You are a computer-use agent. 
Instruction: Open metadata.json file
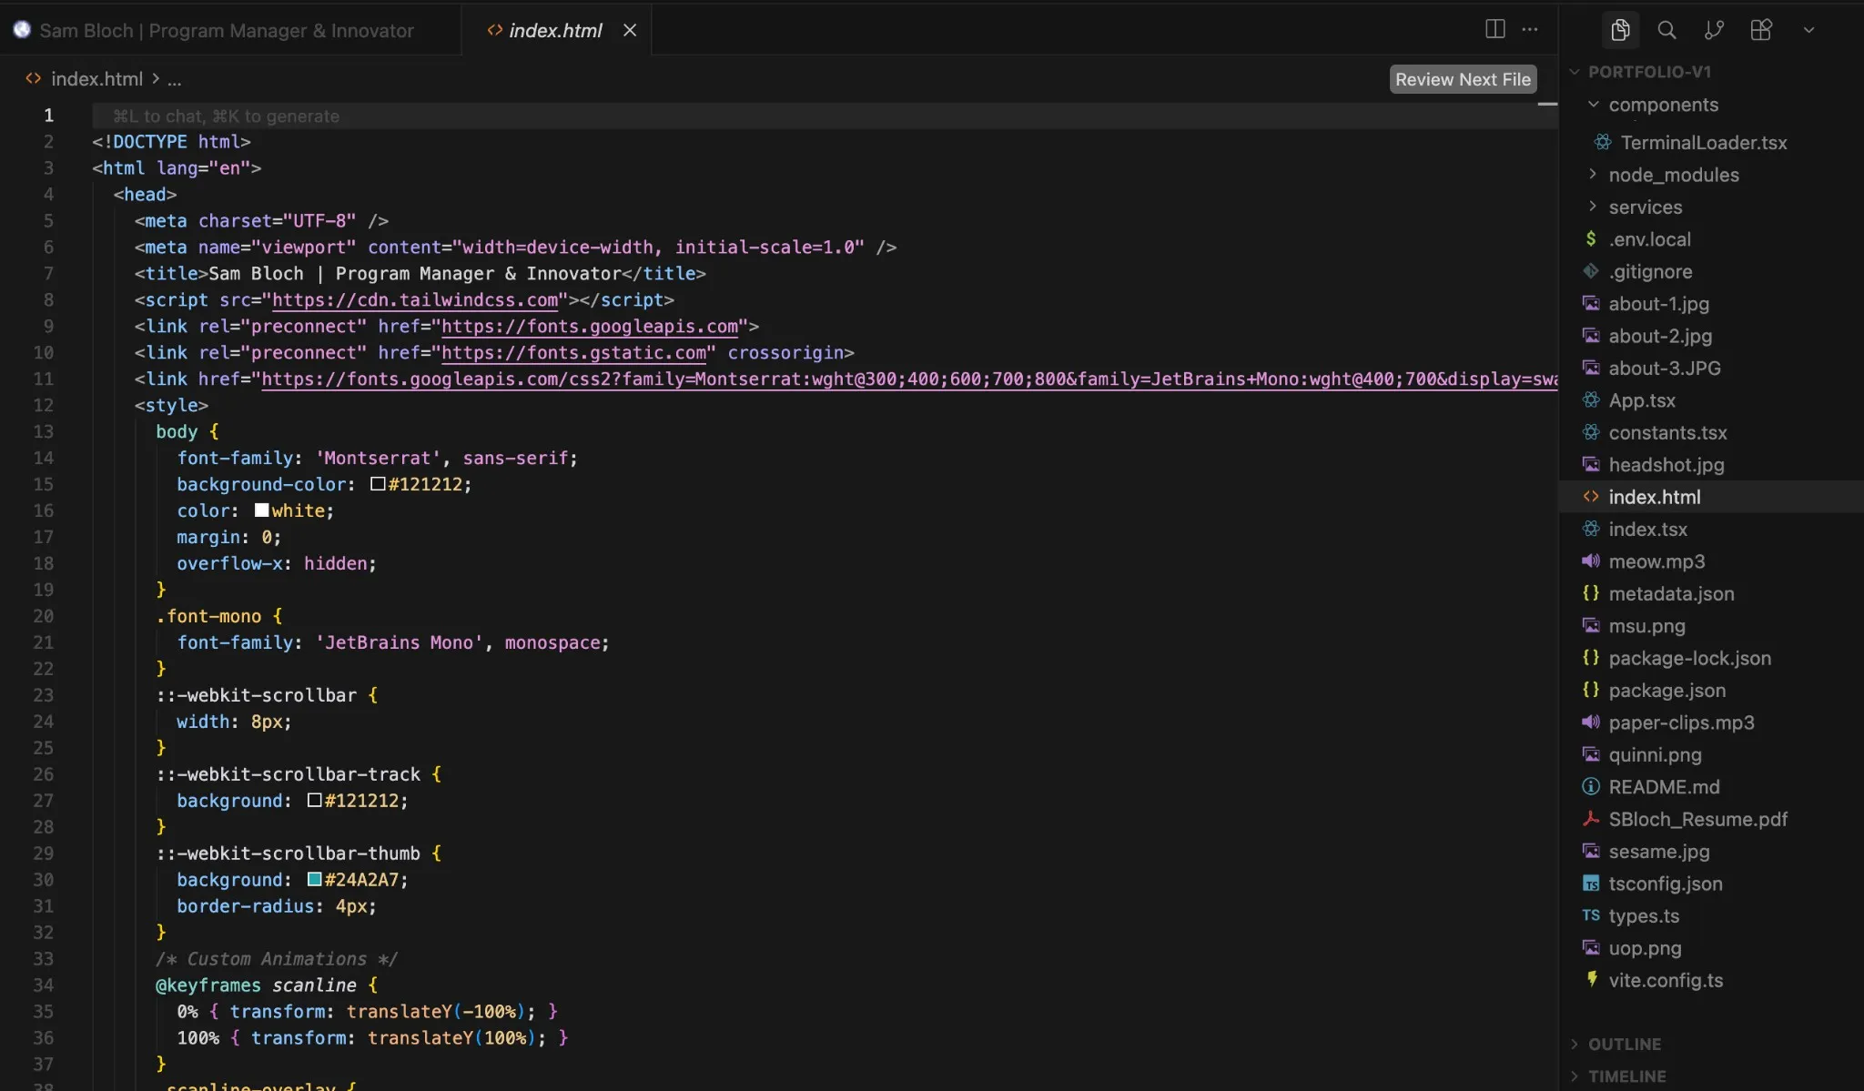[x=1671, y=594]
